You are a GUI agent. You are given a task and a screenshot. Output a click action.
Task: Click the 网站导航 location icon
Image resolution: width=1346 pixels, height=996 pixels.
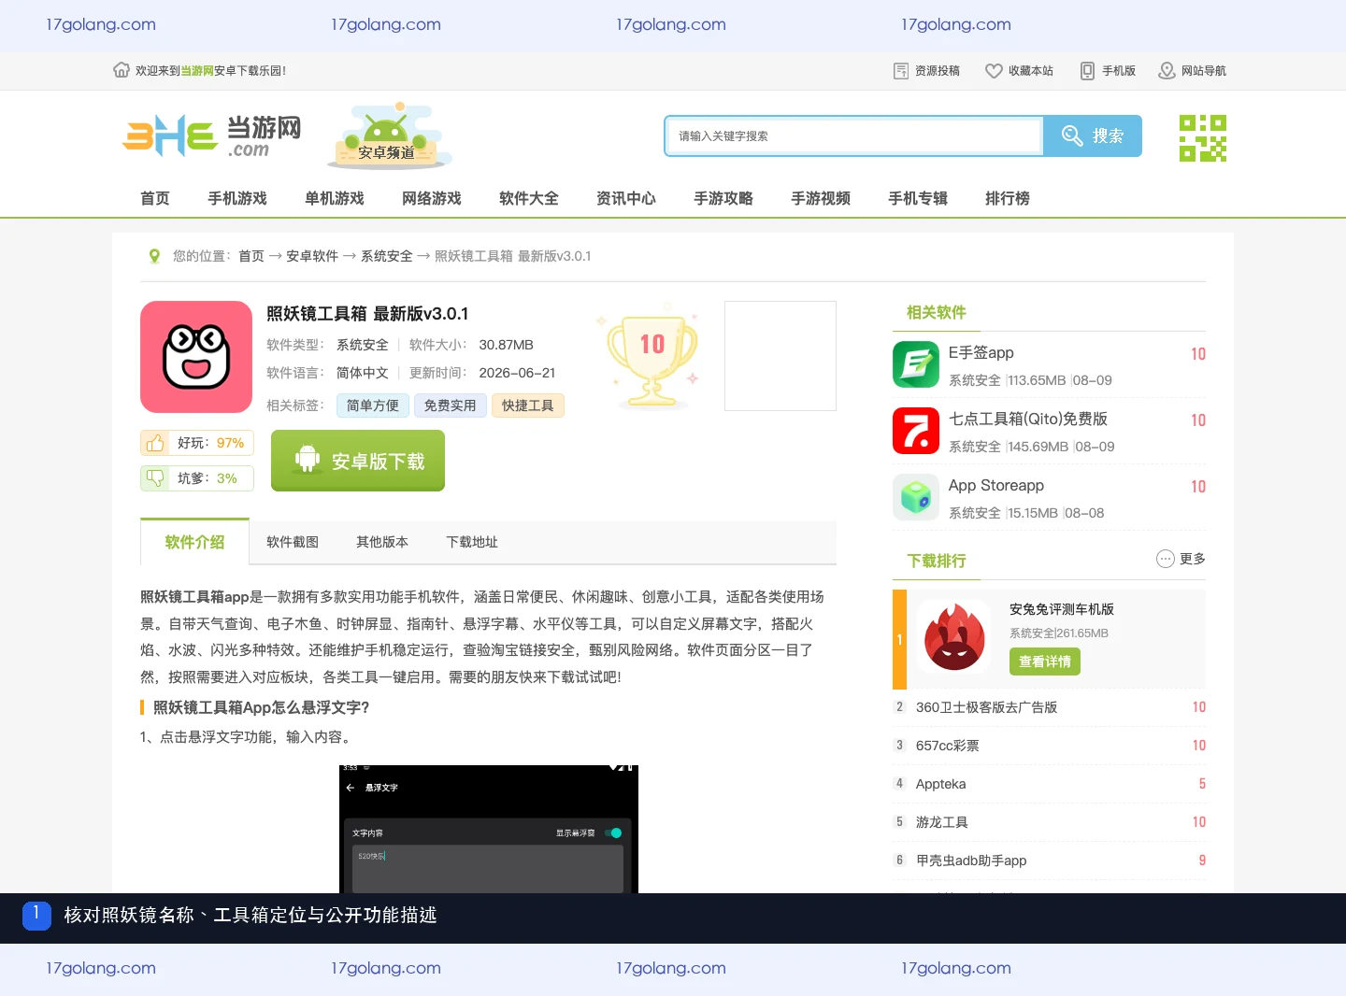1167,71
